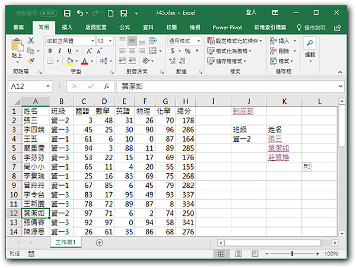Click the text orientation icon

[x=146, y=61]
